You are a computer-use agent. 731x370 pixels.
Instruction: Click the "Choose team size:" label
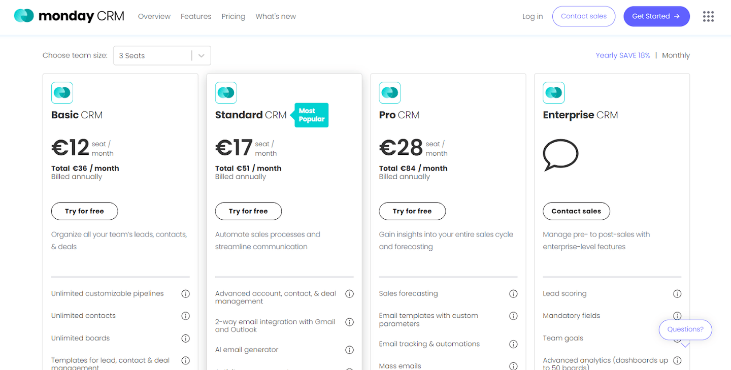[x=75, y=55]
